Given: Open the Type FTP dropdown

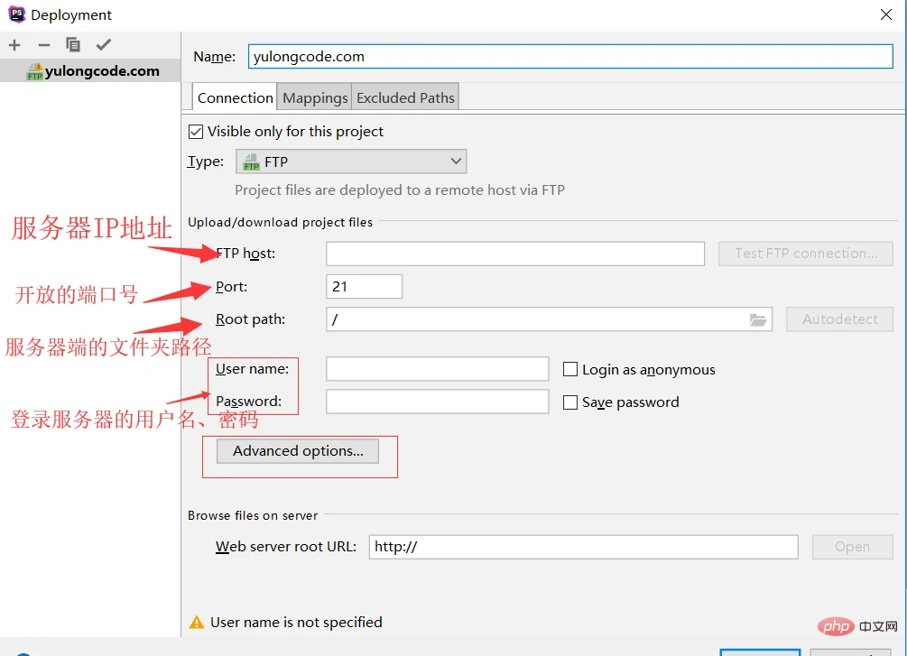Looking at the screenshot, I should click(351, 162).
